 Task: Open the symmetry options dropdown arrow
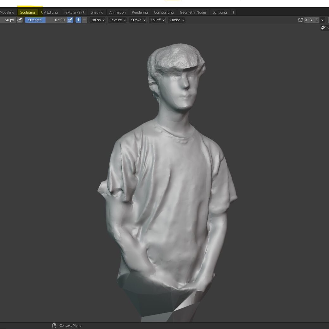[322, 20]
